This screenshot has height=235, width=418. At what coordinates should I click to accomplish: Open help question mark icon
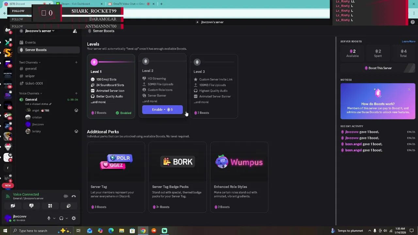pyautogui.click(x=412, y=22)
